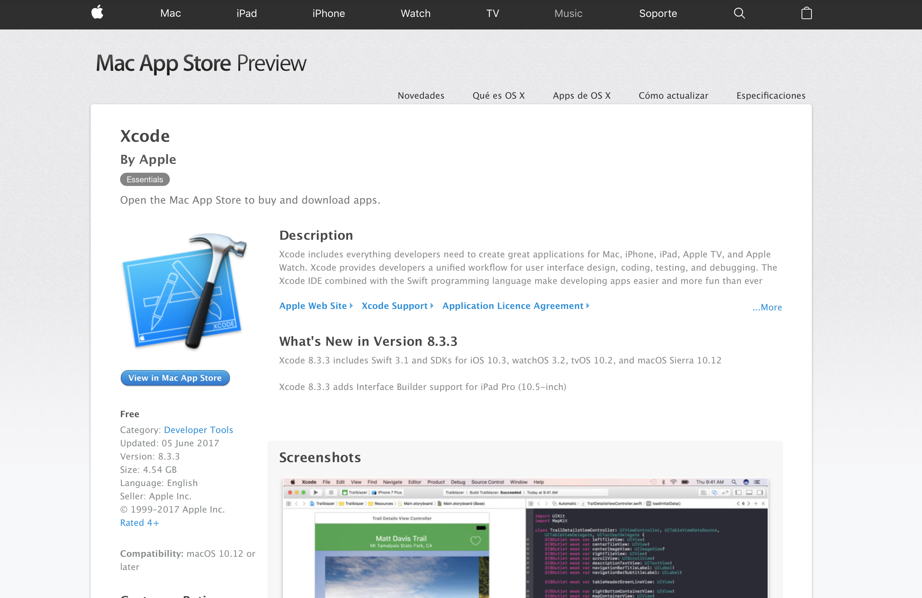The height and width of the screenshot is (598, 922).
Task: Open the Xcode screenshot thumbnail
Action: tap(525, 538)
